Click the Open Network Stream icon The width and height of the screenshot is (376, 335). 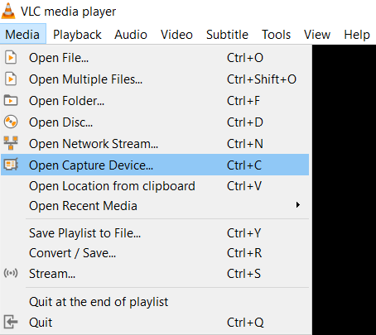point(11,143)
